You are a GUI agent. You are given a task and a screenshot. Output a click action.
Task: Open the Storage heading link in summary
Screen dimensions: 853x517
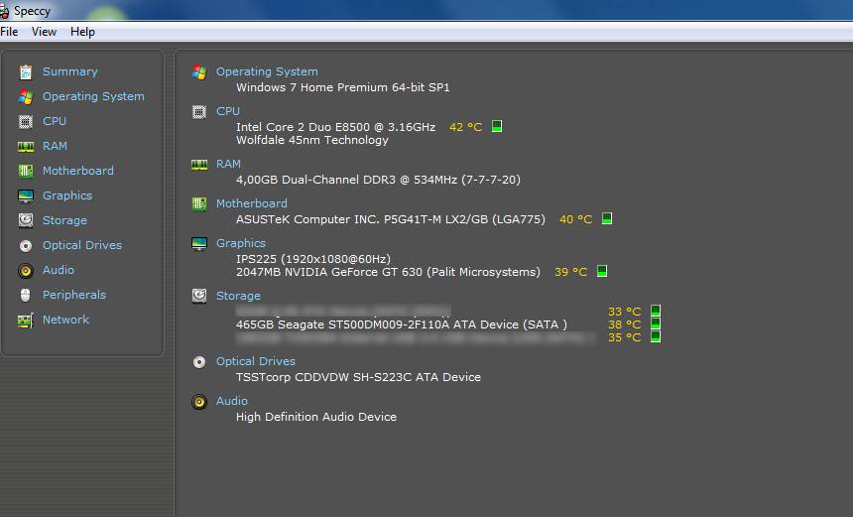click(238, 296)
